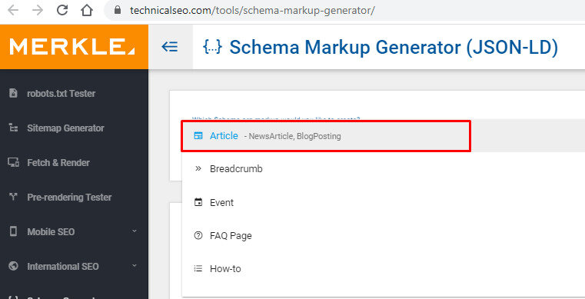This screenshot has width=585, height=299.
Task: Click the Merkle logo
Action: click(x=72, y=47)
